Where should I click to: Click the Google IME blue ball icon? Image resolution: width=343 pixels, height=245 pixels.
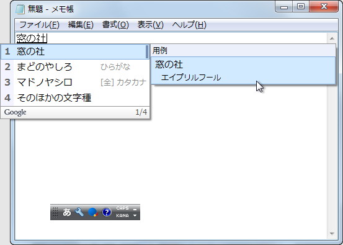pyautogui.click(x=93, y=212)
